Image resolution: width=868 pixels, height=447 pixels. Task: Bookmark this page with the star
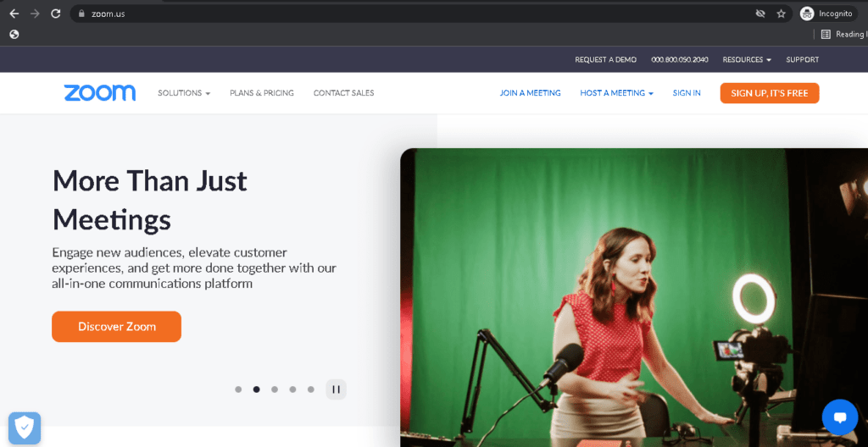pyautogui.click(x=781, y=14)
